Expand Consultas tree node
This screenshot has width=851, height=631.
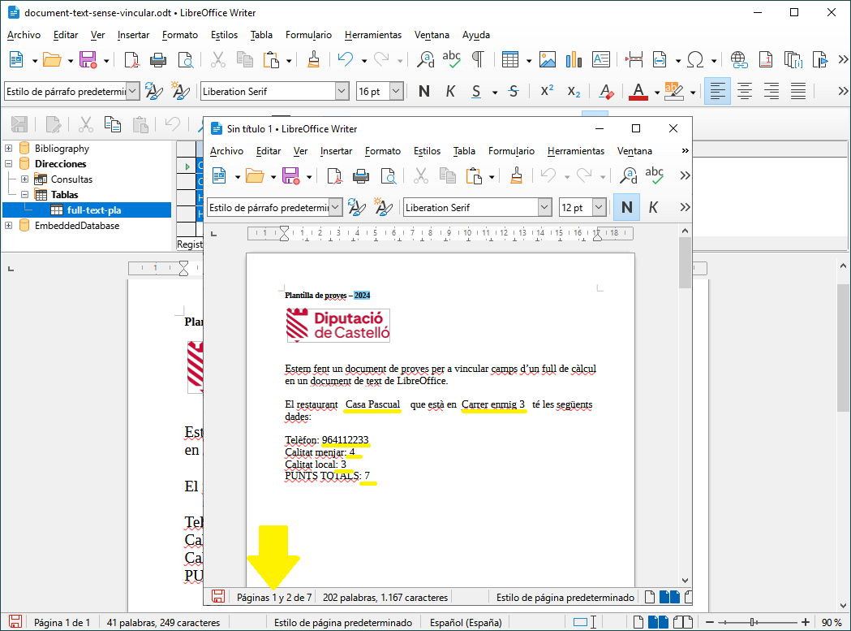tap(24, 179)
